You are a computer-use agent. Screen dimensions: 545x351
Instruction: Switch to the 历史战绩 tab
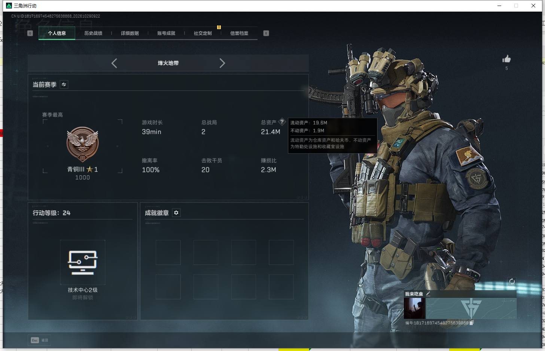pyautogui.click(x=93, y=33)
